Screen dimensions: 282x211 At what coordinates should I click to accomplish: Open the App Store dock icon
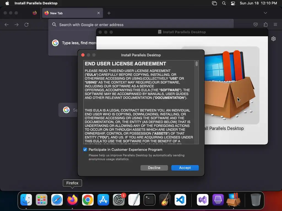[x=103, y=200]
